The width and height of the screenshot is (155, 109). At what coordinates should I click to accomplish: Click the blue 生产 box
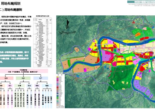[41, 78]
